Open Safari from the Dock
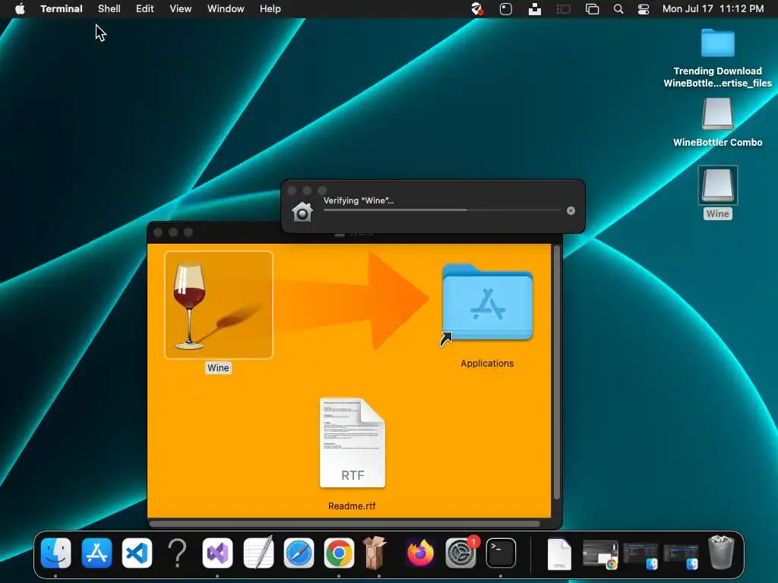This screenshot has width=778, height=583. click(x=299, y=553)
